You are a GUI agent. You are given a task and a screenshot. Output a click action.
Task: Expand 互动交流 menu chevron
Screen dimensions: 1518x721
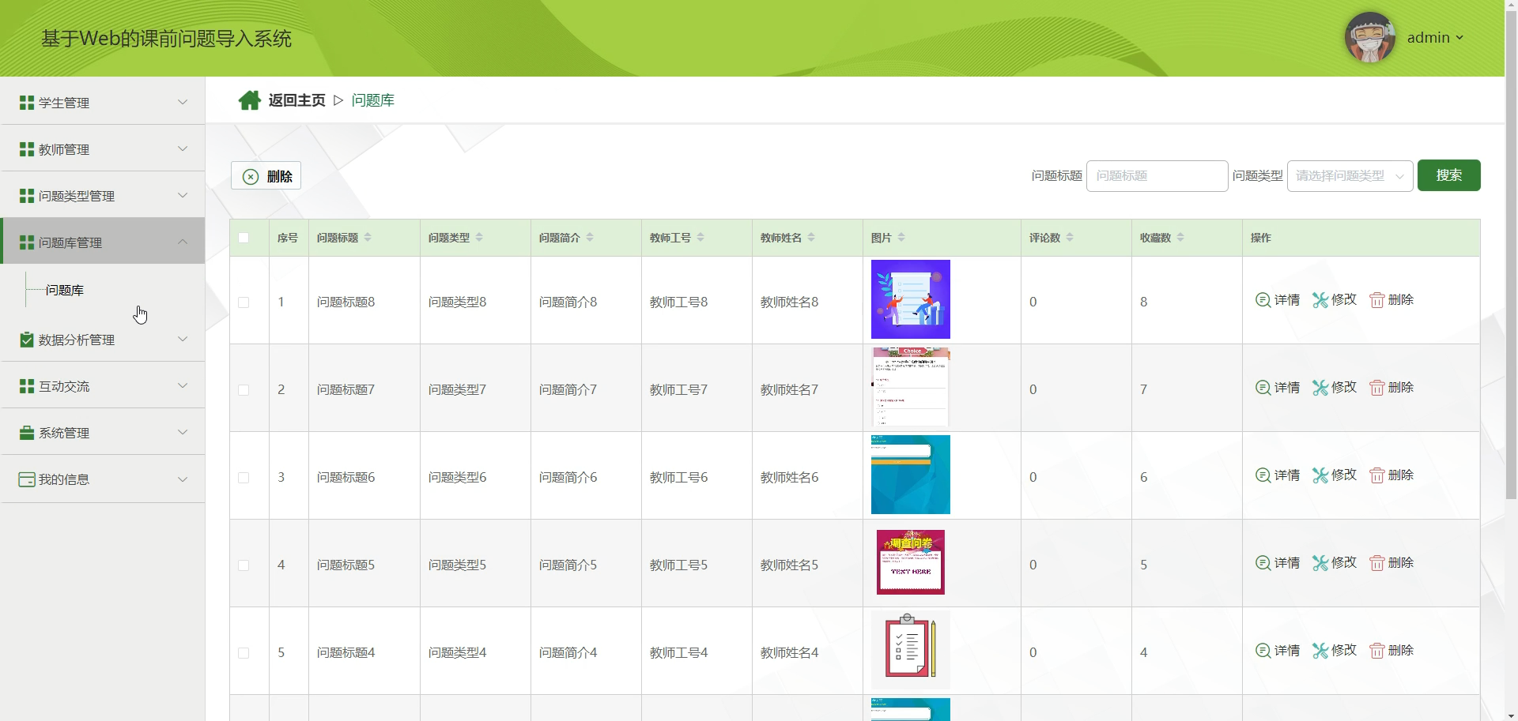click(x=183, y=385)
